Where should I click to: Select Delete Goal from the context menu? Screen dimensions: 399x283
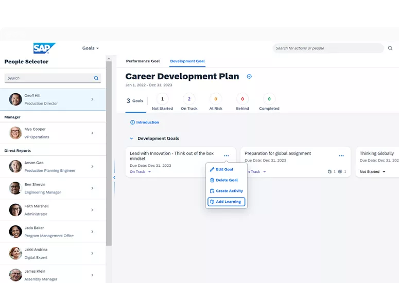click(226, 180)
